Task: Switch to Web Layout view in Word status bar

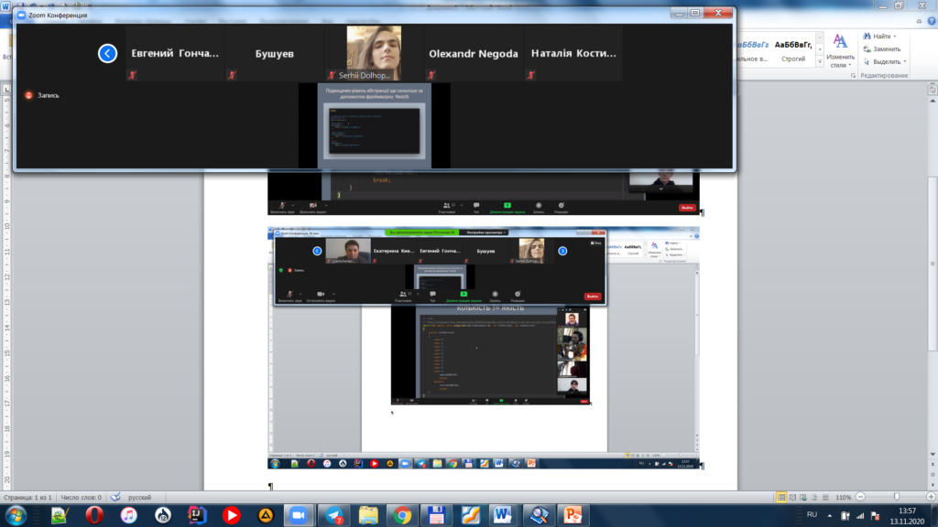Action: (803, 497)
